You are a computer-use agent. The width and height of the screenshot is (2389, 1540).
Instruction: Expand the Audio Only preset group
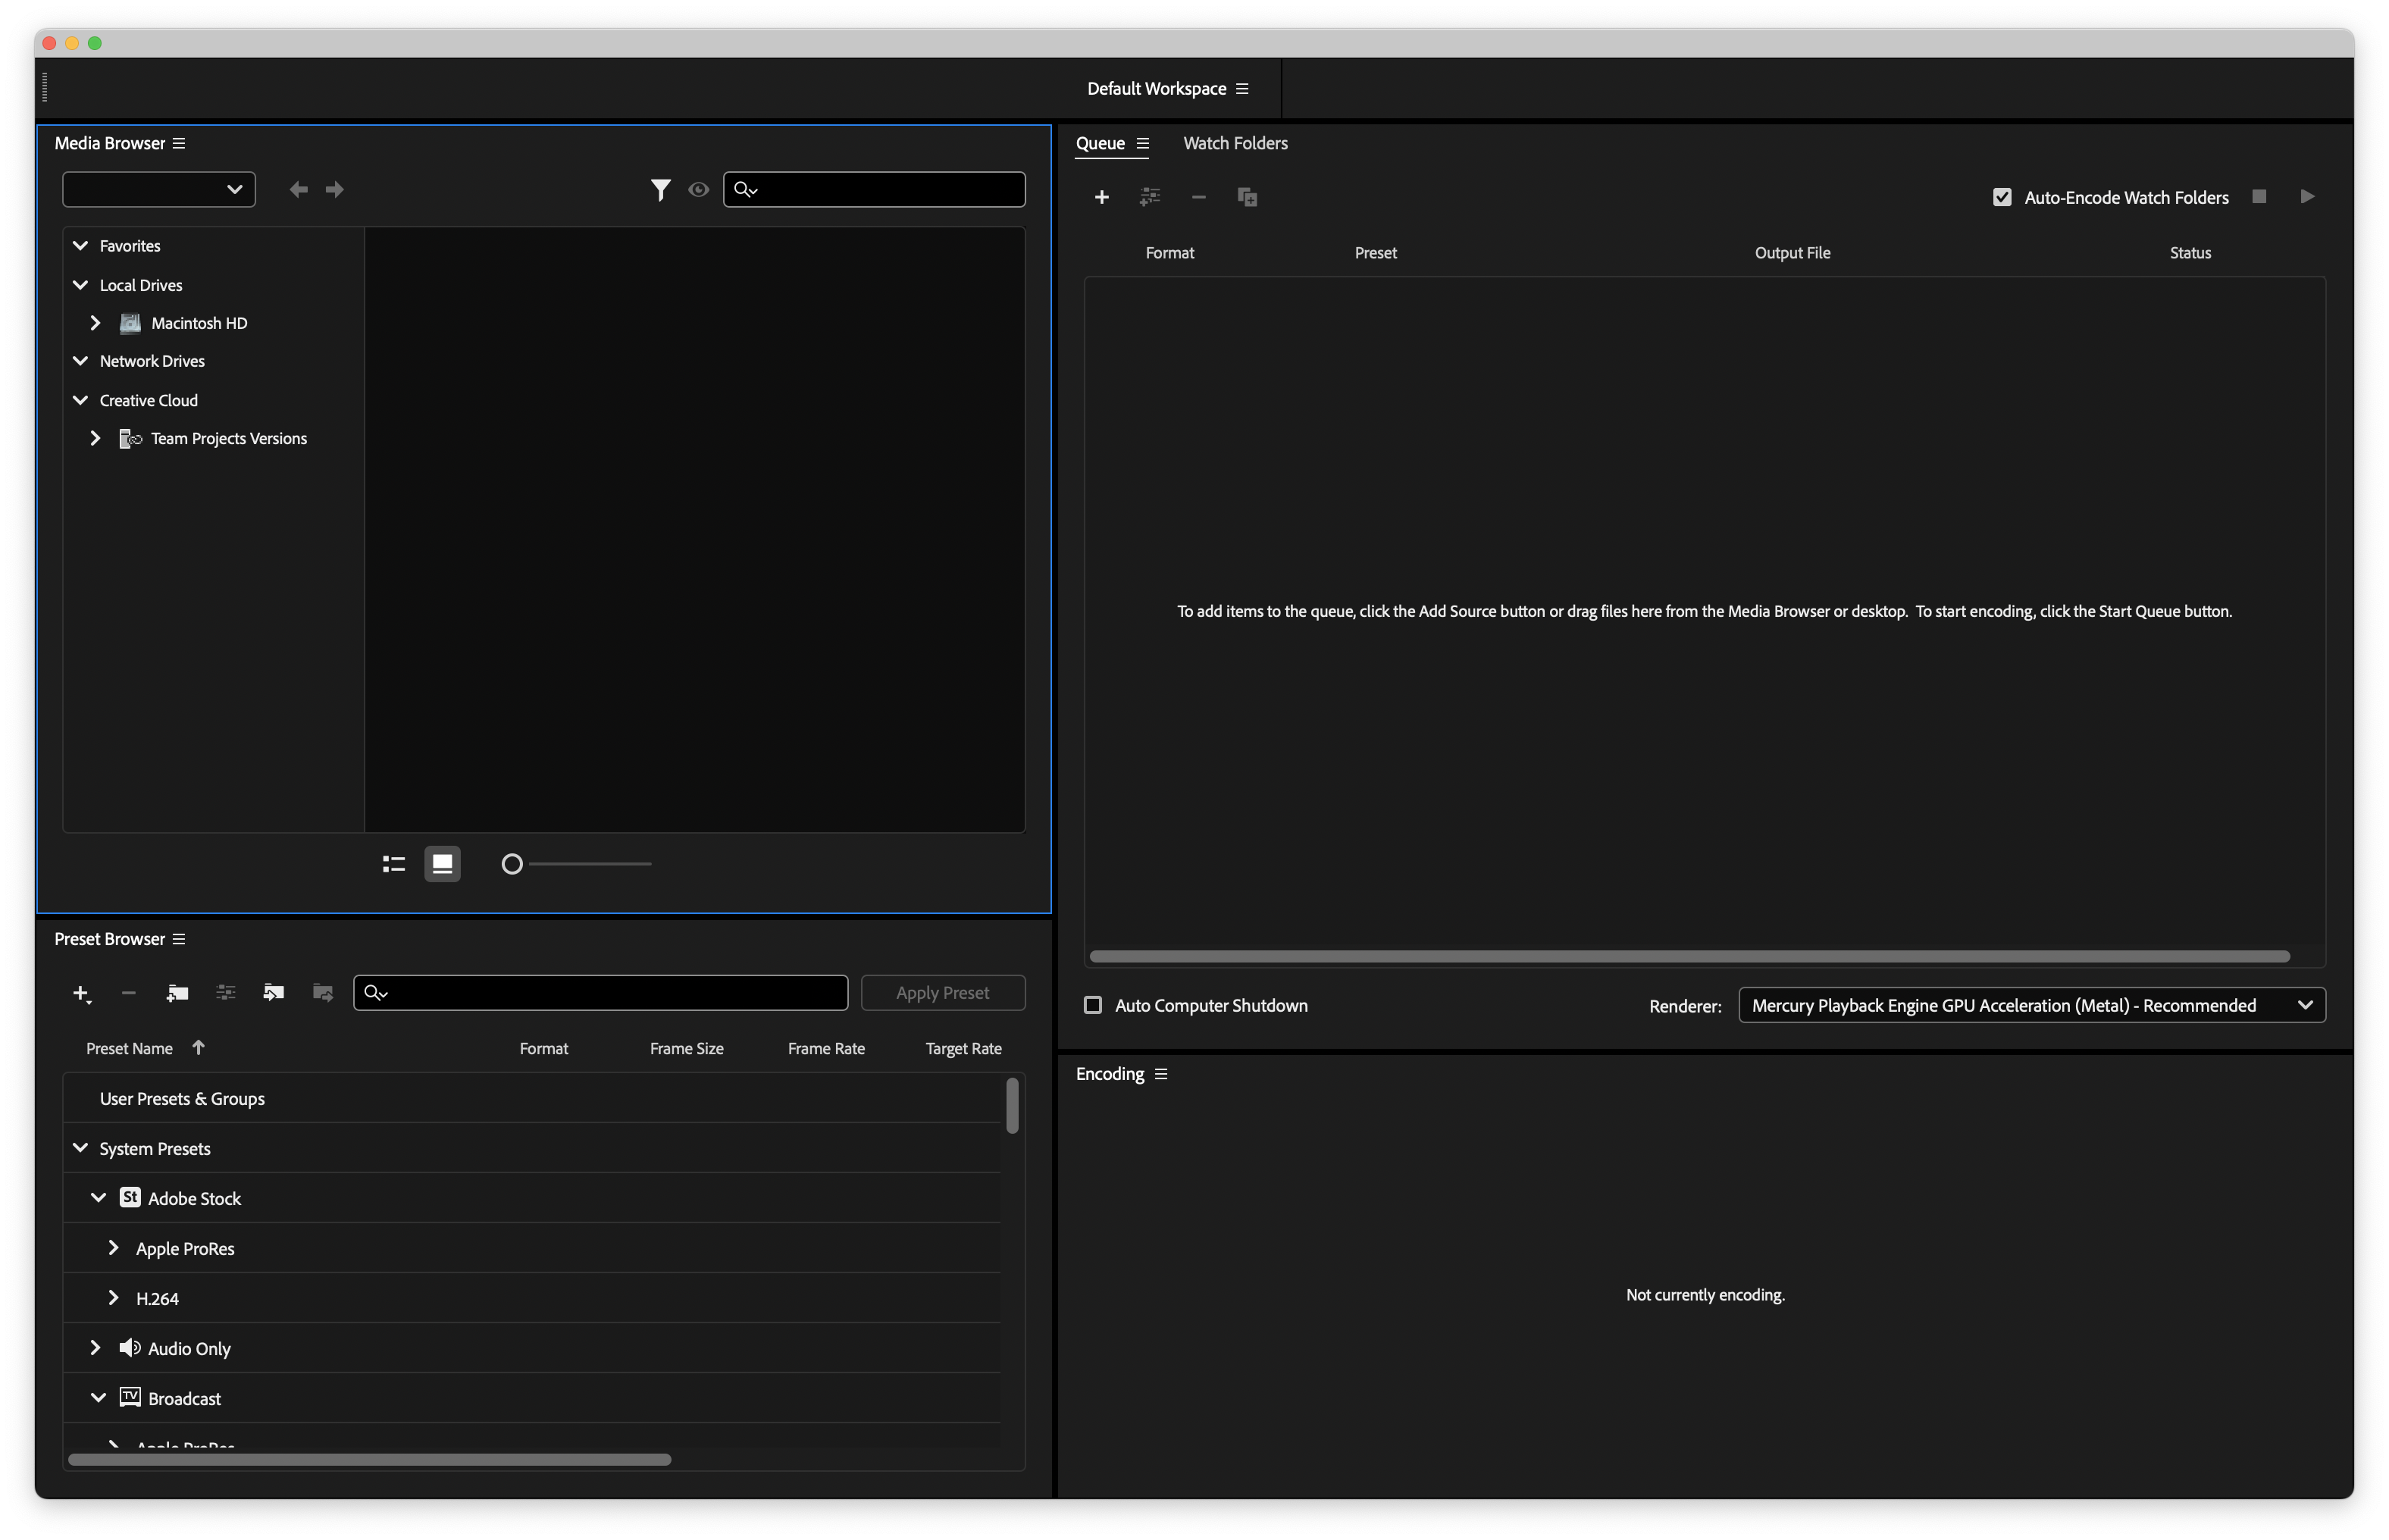click(x=95, y=1348)
